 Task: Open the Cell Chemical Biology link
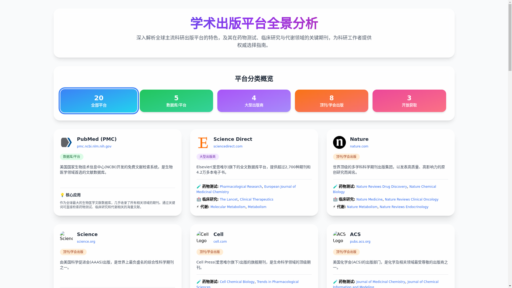coord(237,282)
